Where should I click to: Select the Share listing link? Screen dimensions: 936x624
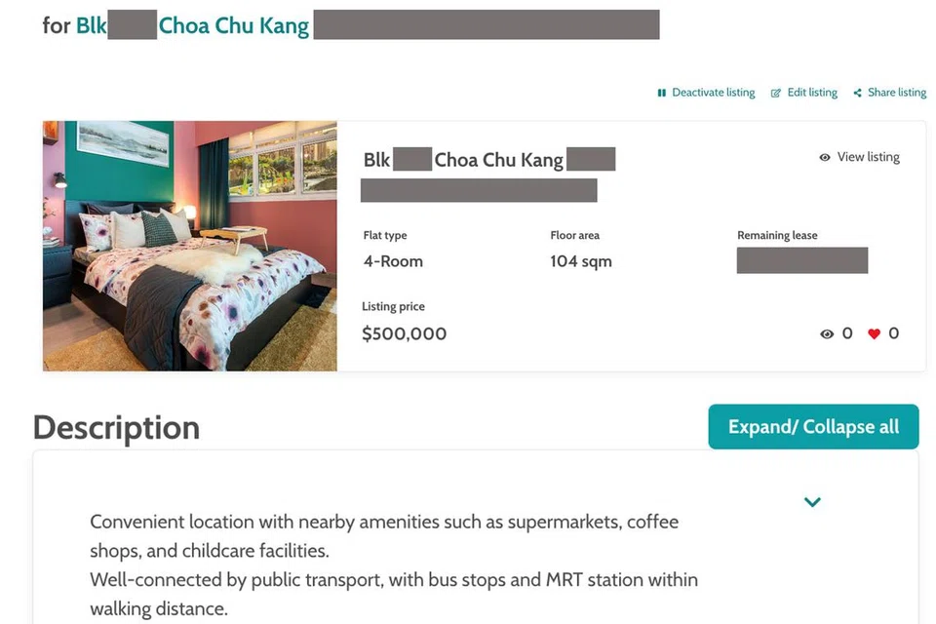coord(897,93)
